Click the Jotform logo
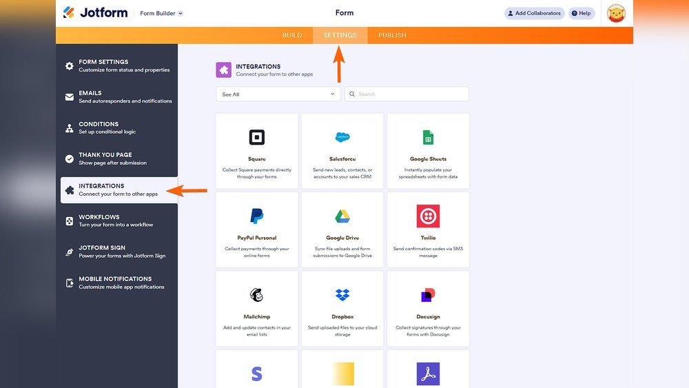The height and width of the screenshot is (388, 689). click(95, 12)
